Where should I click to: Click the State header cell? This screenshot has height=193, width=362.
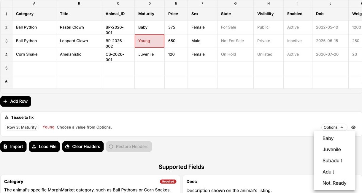[x=235, y=14]
